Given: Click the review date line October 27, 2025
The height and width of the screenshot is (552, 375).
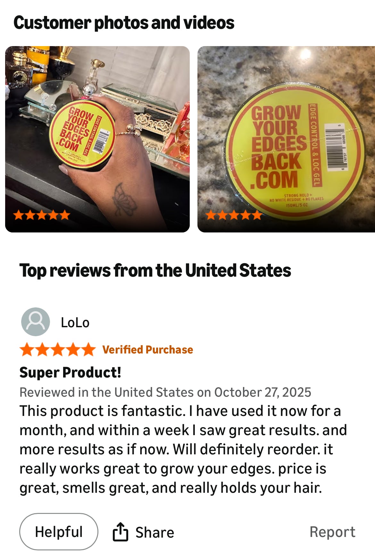Looking at the screenshot, I should coord(165,392).
